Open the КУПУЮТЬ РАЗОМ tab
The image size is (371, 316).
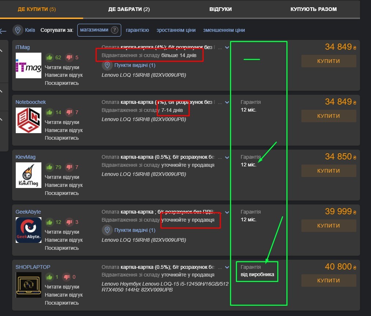pos(314,9)
